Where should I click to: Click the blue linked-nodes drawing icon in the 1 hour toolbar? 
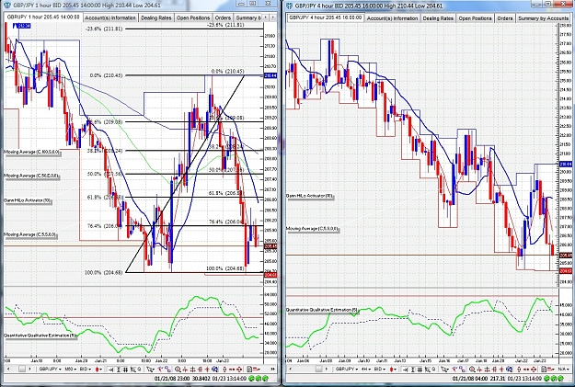(x=167, y=369)
